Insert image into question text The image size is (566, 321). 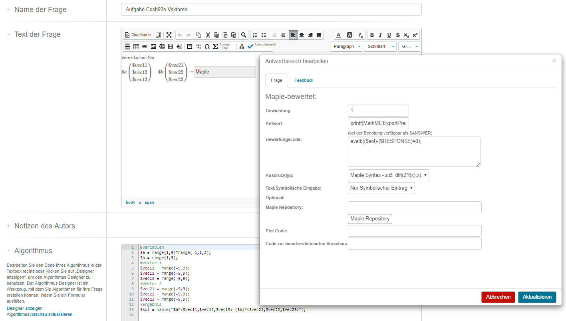pos(153,47)
